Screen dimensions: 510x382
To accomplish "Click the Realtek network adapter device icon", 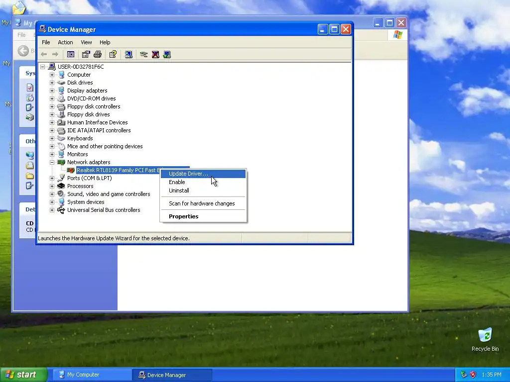I will point(71,170).
